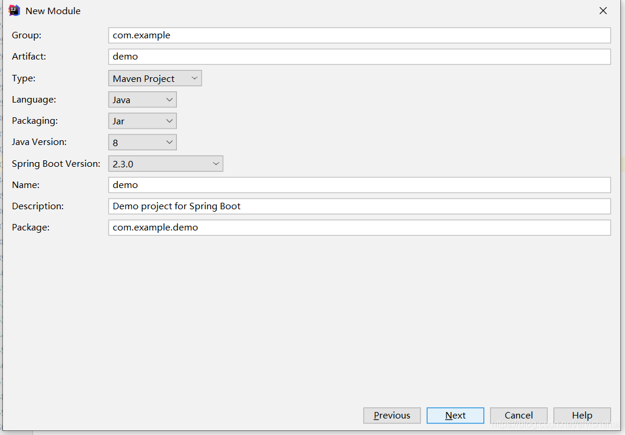This screenshot has height=435, width=625.
Task: Proceed with the Next button
Action: 455,416
